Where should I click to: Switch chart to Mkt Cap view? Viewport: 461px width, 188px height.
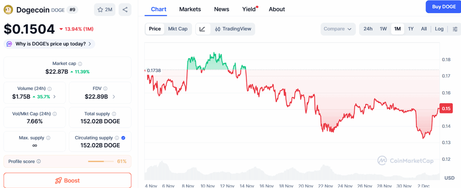coord(178,29)
